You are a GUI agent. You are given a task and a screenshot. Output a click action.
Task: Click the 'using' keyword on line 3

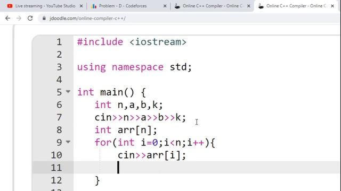91,67
